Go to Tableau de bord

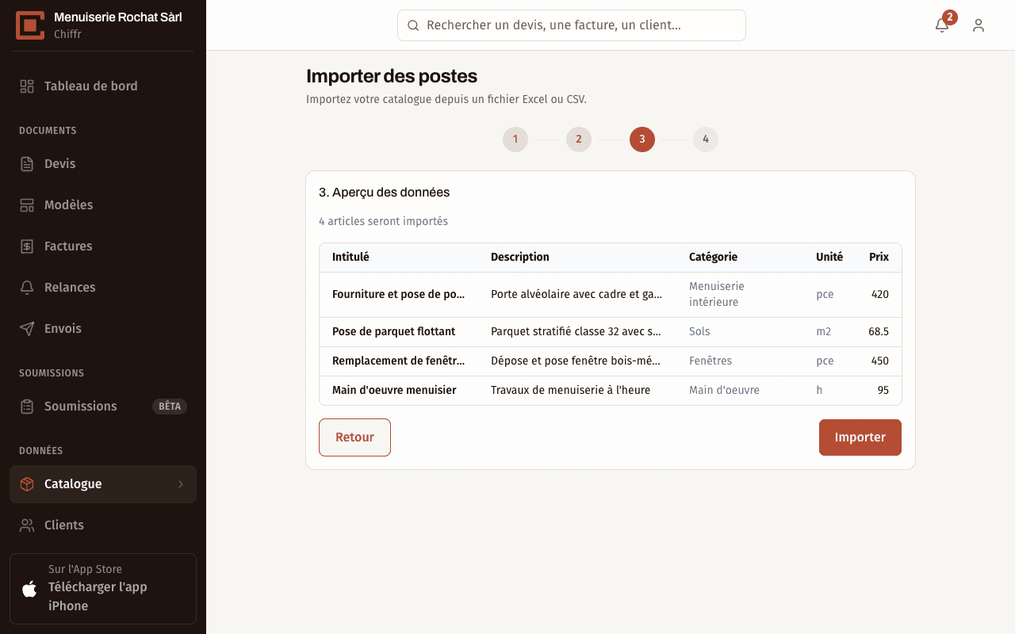(103, 86)
